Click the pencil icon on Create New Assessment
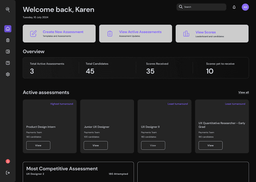Screen dimensions: 256x182 (33, 34)
